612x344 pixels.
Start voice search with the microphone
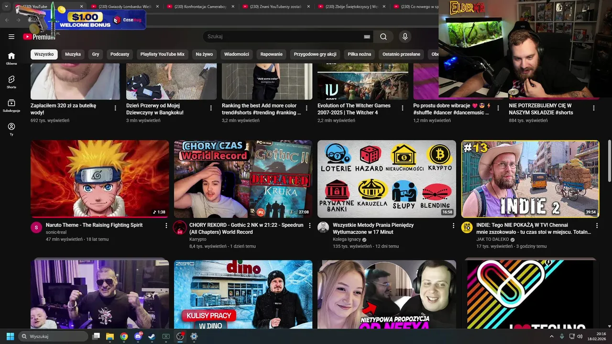click(x=405, y=37)
